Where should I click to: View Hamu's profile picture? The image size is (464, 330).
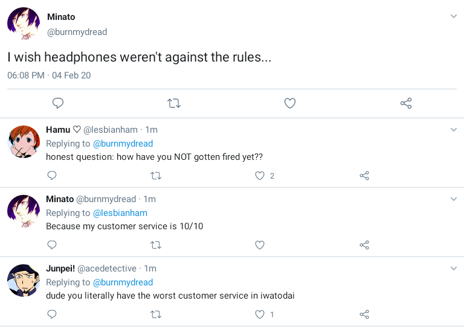tap(24, 141)
